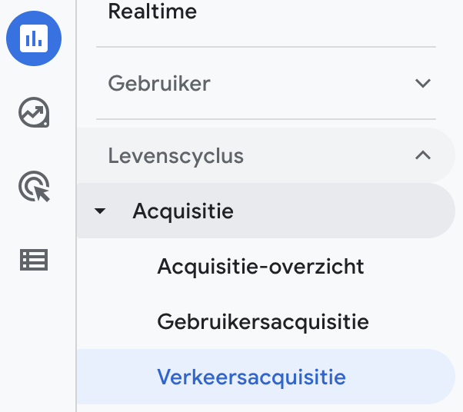Click the divider line above Levenscyclus
Viewport: 463px width, 412px height.
pos(265,119)
